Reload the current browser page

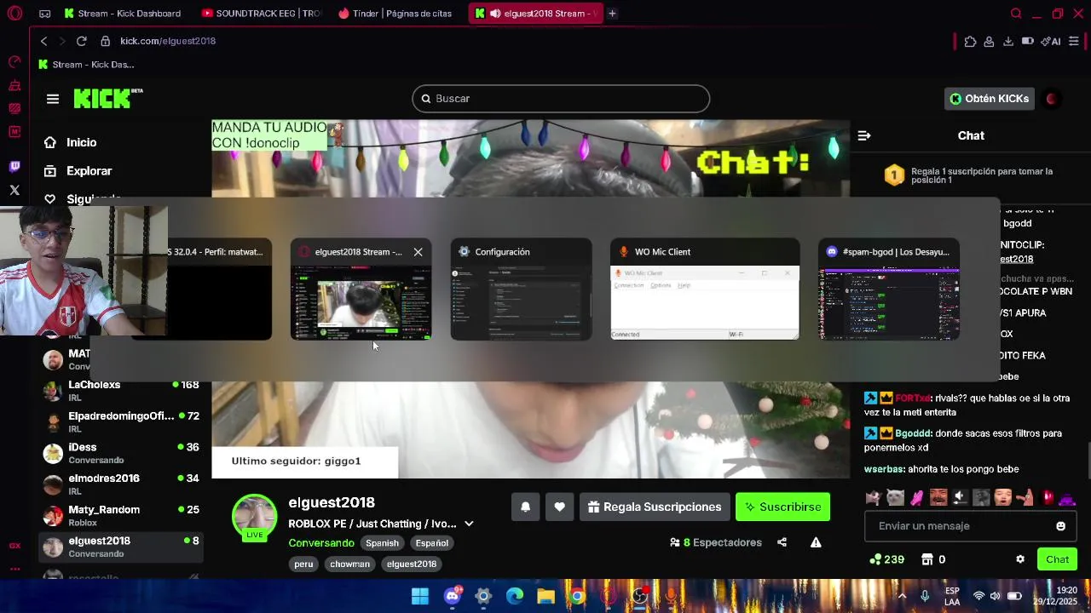coord(81,41)
